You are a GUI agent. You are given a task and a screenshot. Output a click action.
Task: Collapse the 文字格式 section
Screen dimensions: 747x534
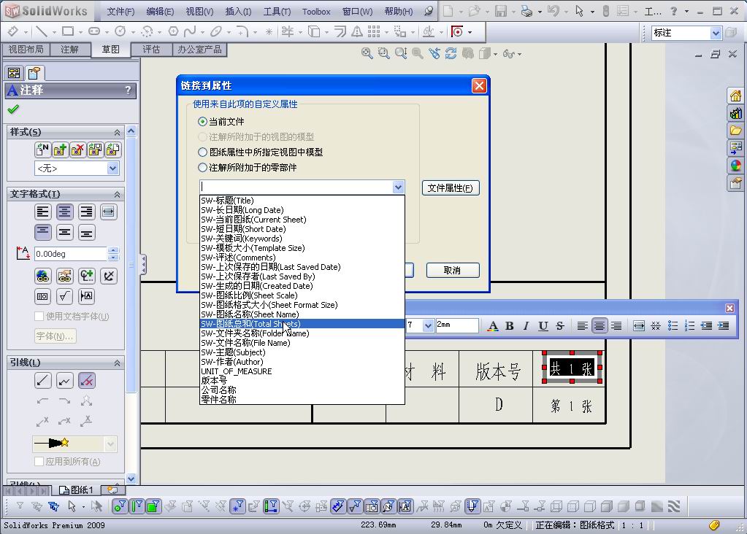pos(117,195)
